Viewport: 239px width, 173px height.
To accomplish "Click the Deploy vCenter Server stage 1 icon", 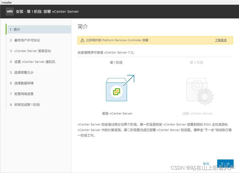I will (x=120, y=88).
